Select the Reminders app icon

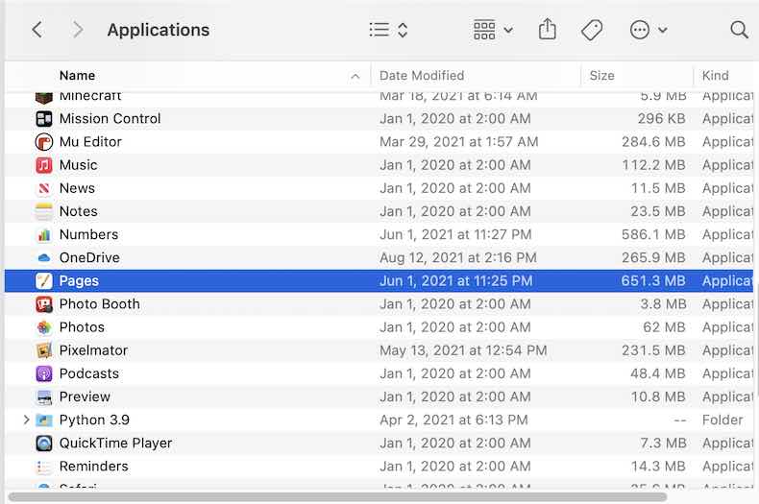(44, 467)
